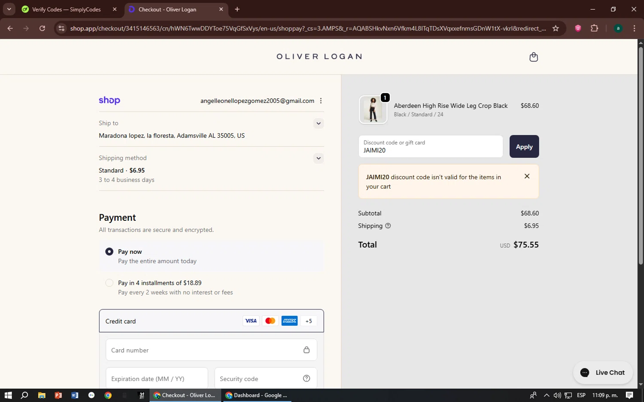Image resolution: width=644 pixels, height=402 pixels.
Task: Click the OLIVER LOGAN store logo
Action: click(x=319, y=57)
